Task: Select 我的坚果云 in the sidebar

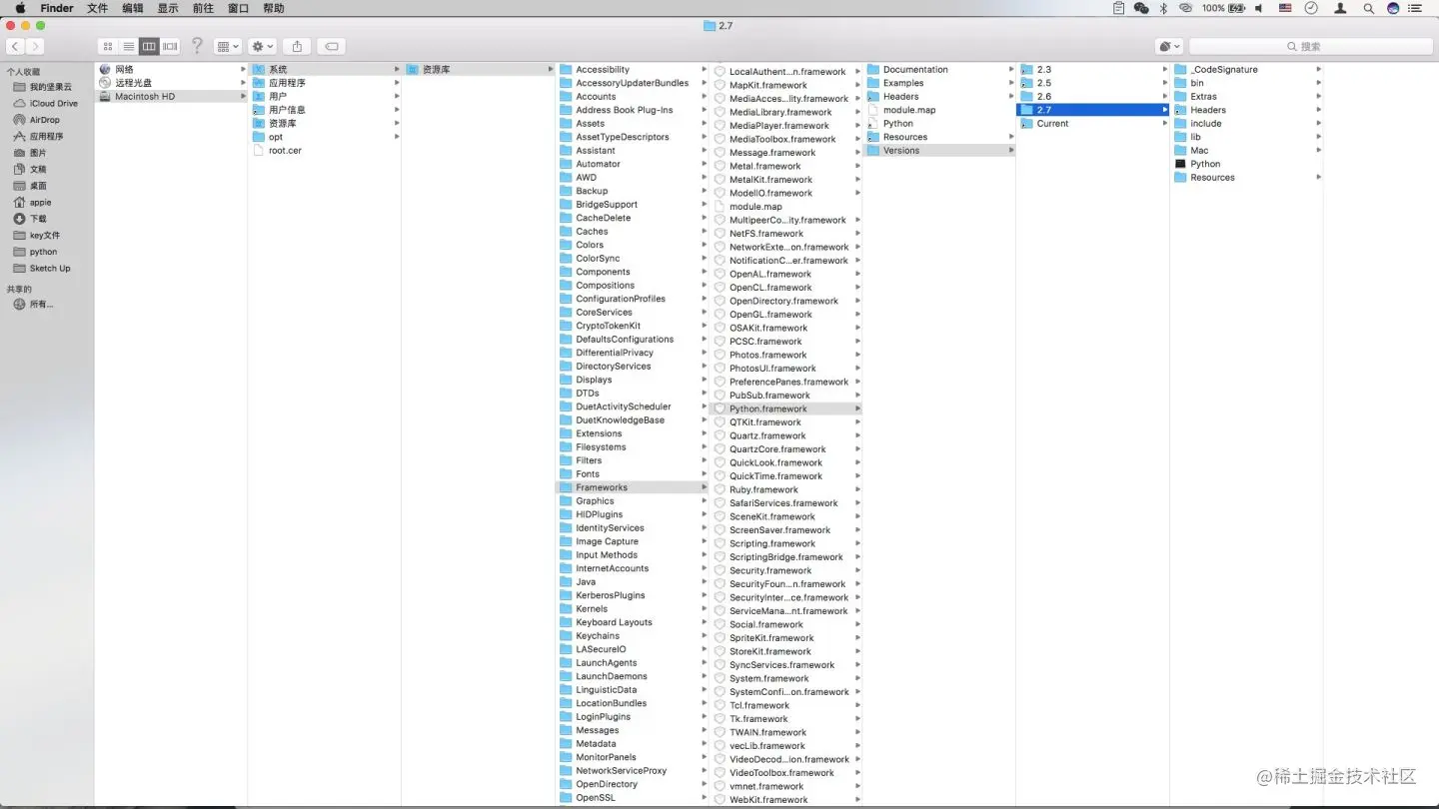Action: pyautogui.click(x=48, y=87)
